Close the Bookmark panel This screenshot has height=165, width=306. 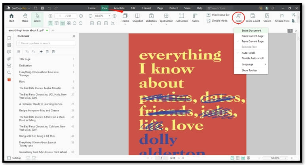pyautogui.click(x=74, y=36)
